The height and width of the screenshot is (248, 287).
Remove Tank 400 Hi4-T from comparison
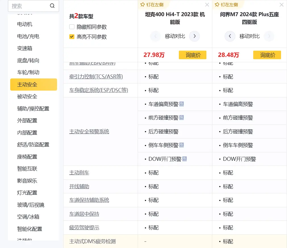coord(207,5)
